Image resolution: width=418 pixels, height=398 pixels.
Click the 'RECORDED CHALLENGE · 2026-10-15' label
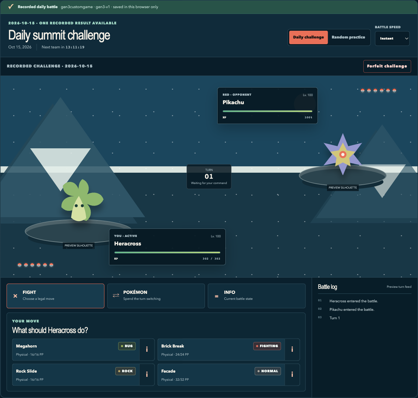[x=50, y=66]
